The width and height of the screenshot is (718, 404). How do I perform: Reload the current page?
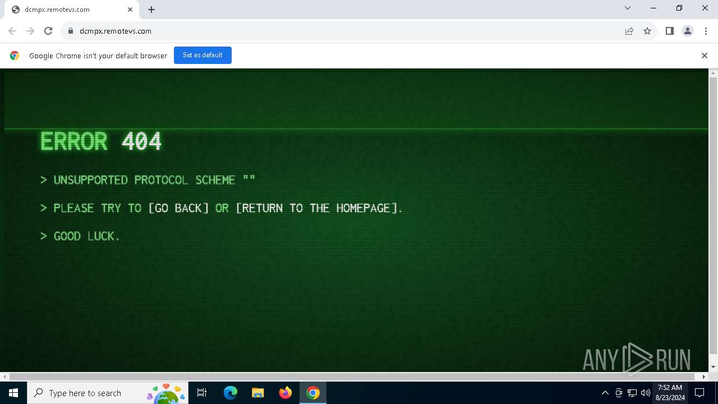pos(48,31)
